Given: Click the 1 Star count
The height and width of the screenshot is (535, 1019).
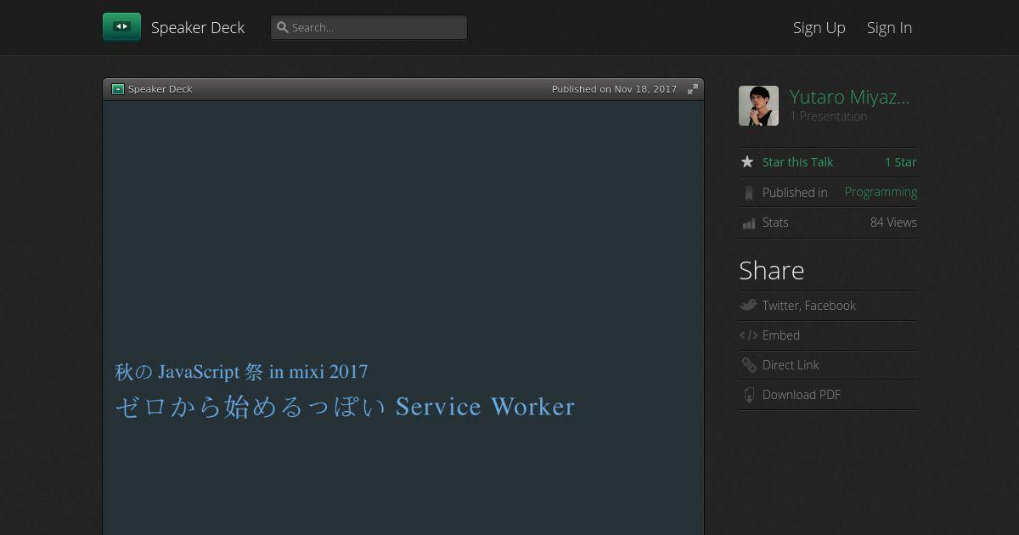Looking at the screenshot, I should coord(901,162).
